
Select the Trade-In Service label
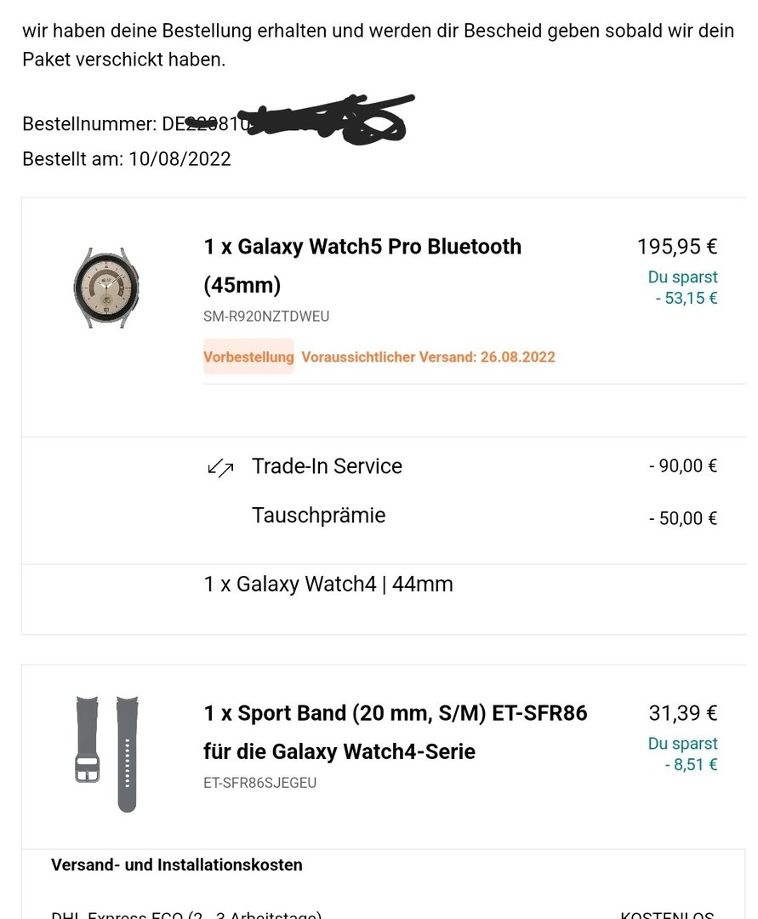pyautogui.click(x=327, y=466)
